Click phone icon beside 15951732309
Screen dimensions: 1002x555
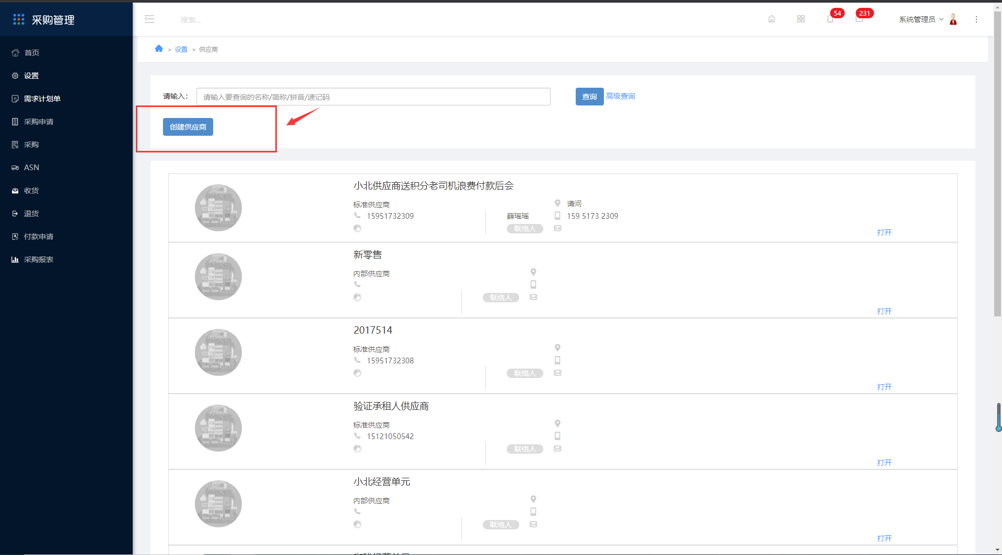pyautogui.click(x=357, y=216)
